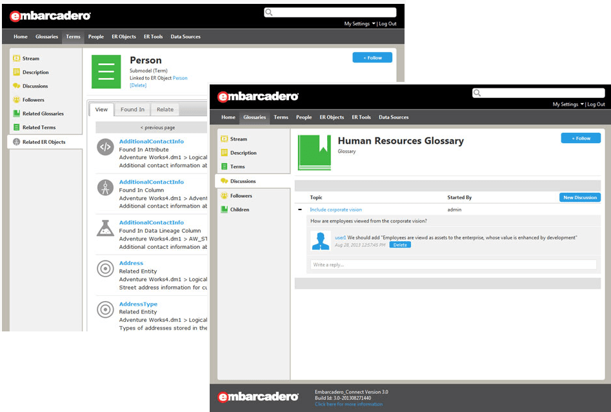The width and height of the screenshot is (611, 412).
Task: Select Terms in the Person window nav bar
Action: [73, 37]
